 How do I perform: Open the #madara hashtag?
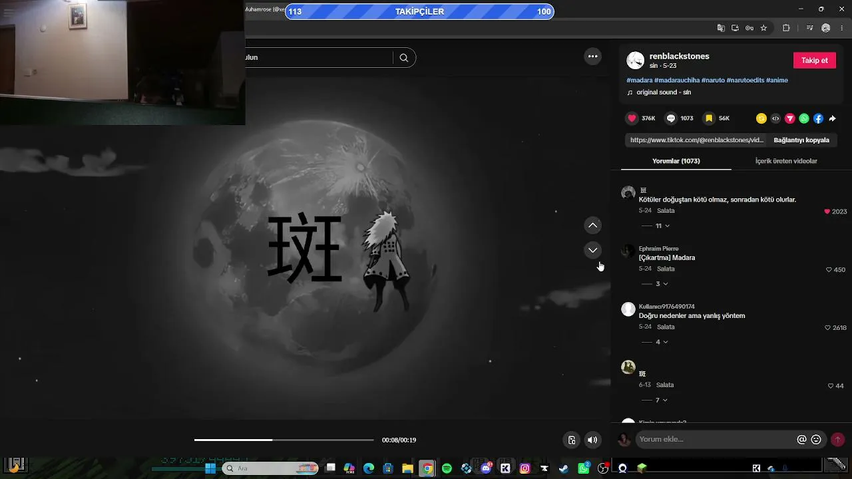639,80
